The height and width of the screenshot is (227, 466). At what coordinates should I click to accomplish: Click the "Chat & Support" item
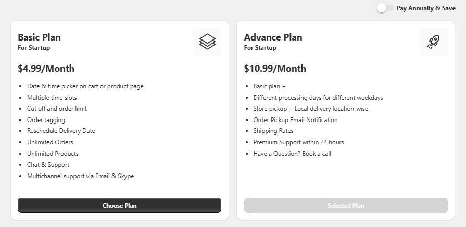[48, 165]
